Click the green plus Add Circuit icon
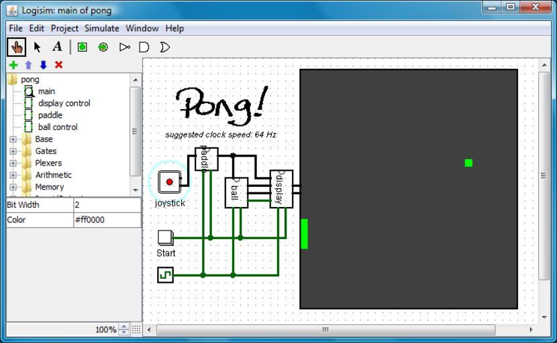This screenshot has height=343, width=557. coord(13,65)
